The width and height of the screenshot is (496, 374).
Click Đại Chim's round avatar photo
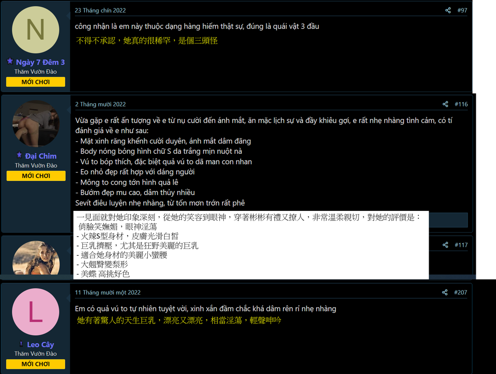(36, 123)
